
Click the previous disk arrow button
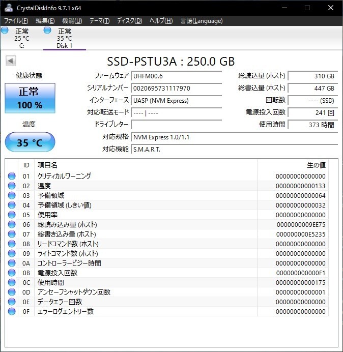point(10,61)
